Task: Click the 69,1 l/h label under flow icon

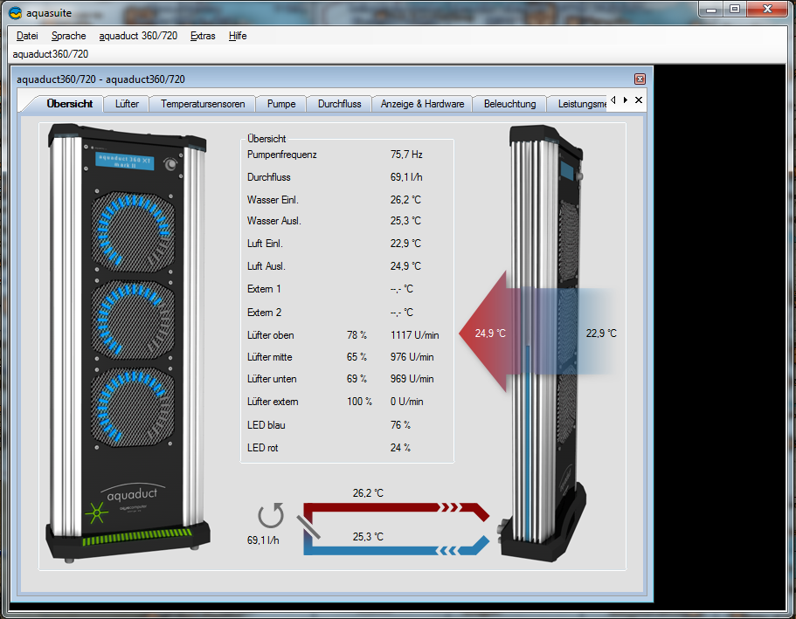Action: pos(263,540)
